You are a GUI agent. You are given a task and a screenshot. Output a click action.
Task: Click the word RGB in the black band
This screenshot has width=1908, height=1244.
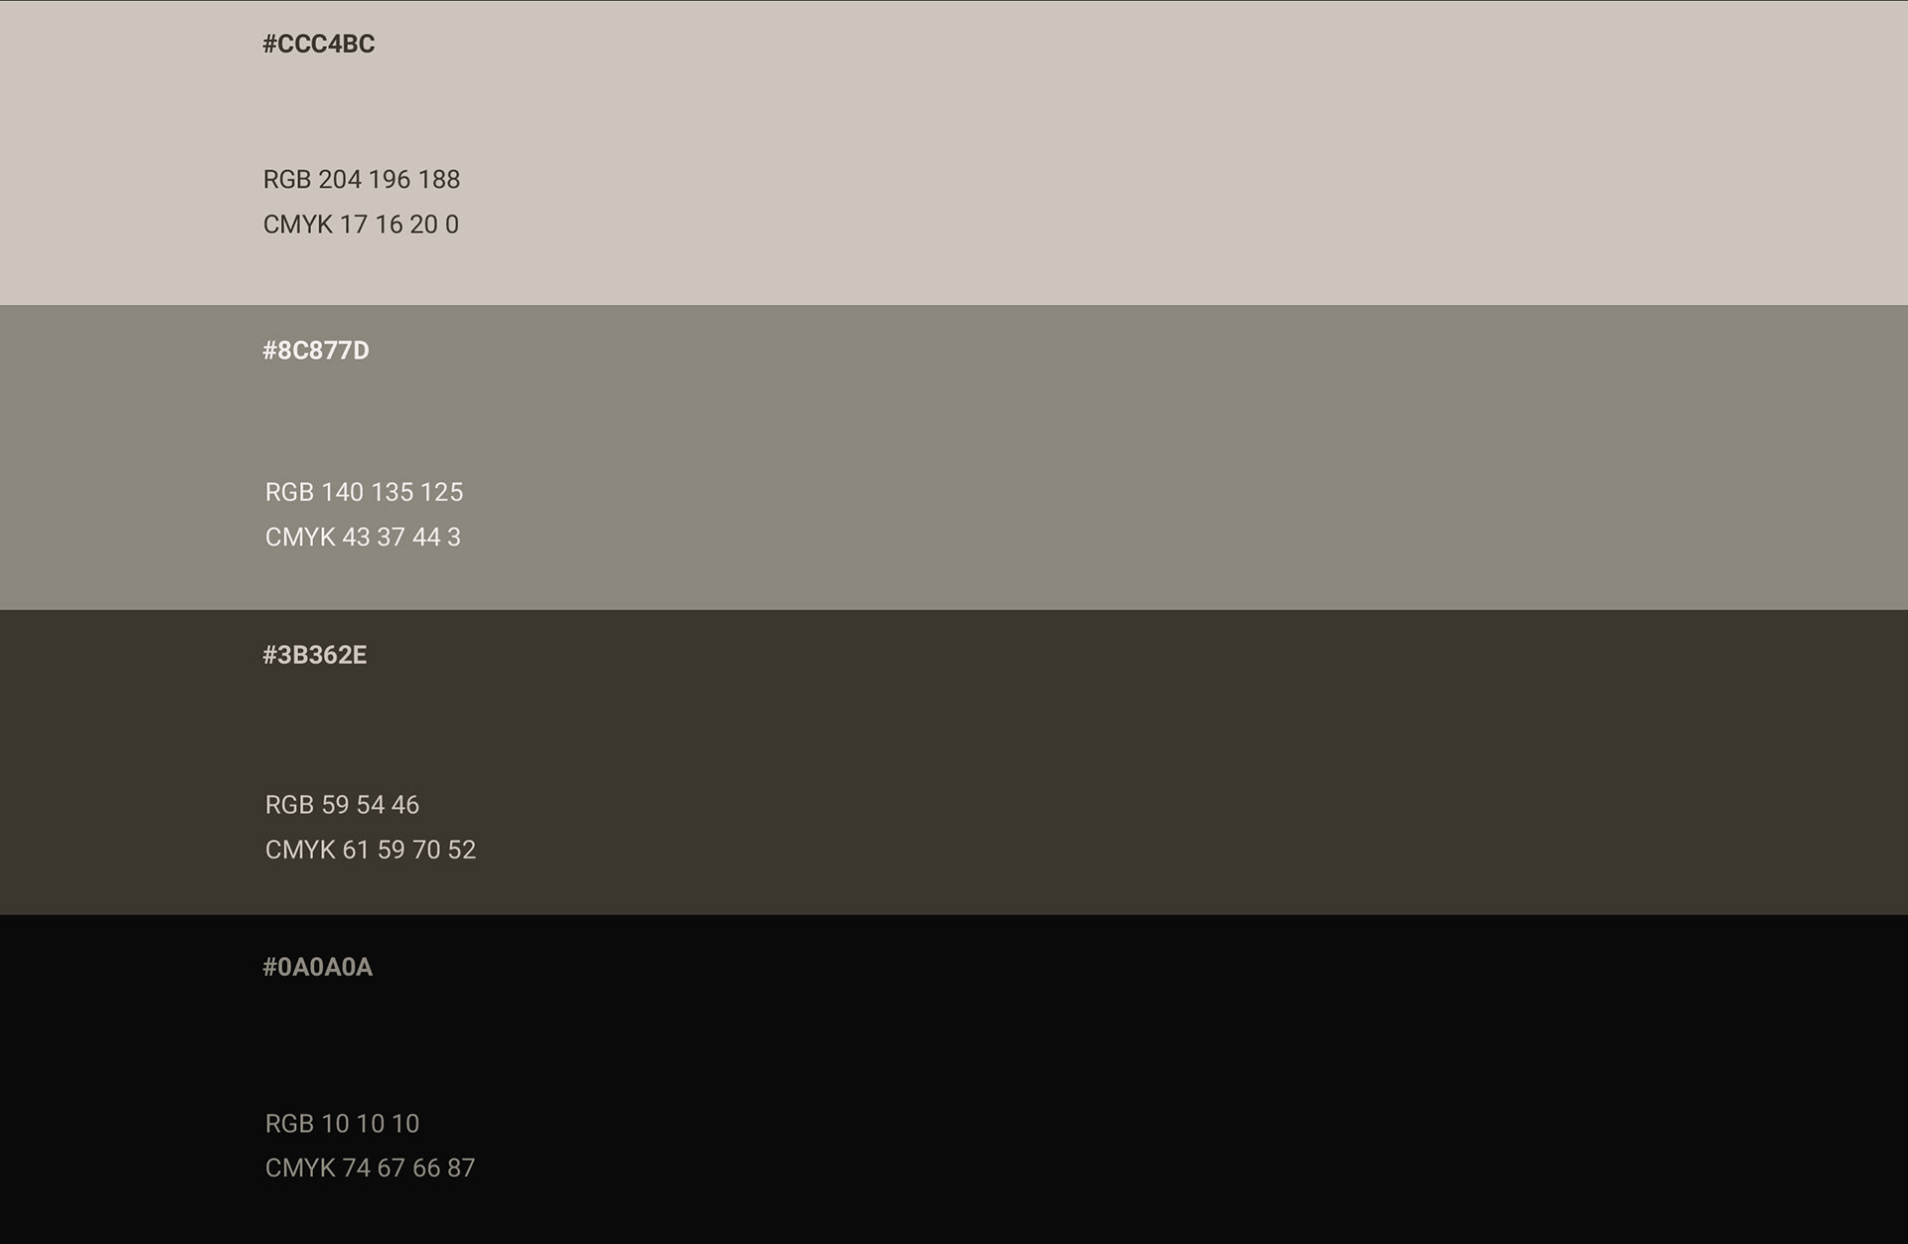point(289,1124)
